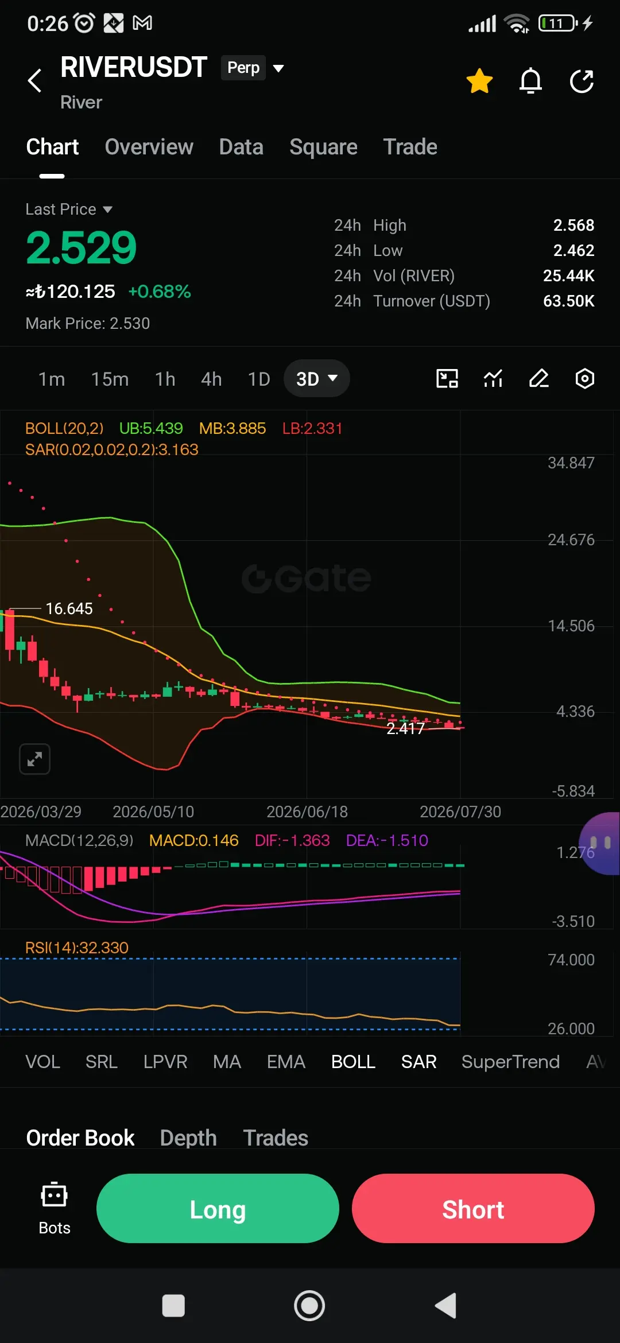Toggle the VOL indicator
The image size is (620, 1343).
tap(42, 1062)
